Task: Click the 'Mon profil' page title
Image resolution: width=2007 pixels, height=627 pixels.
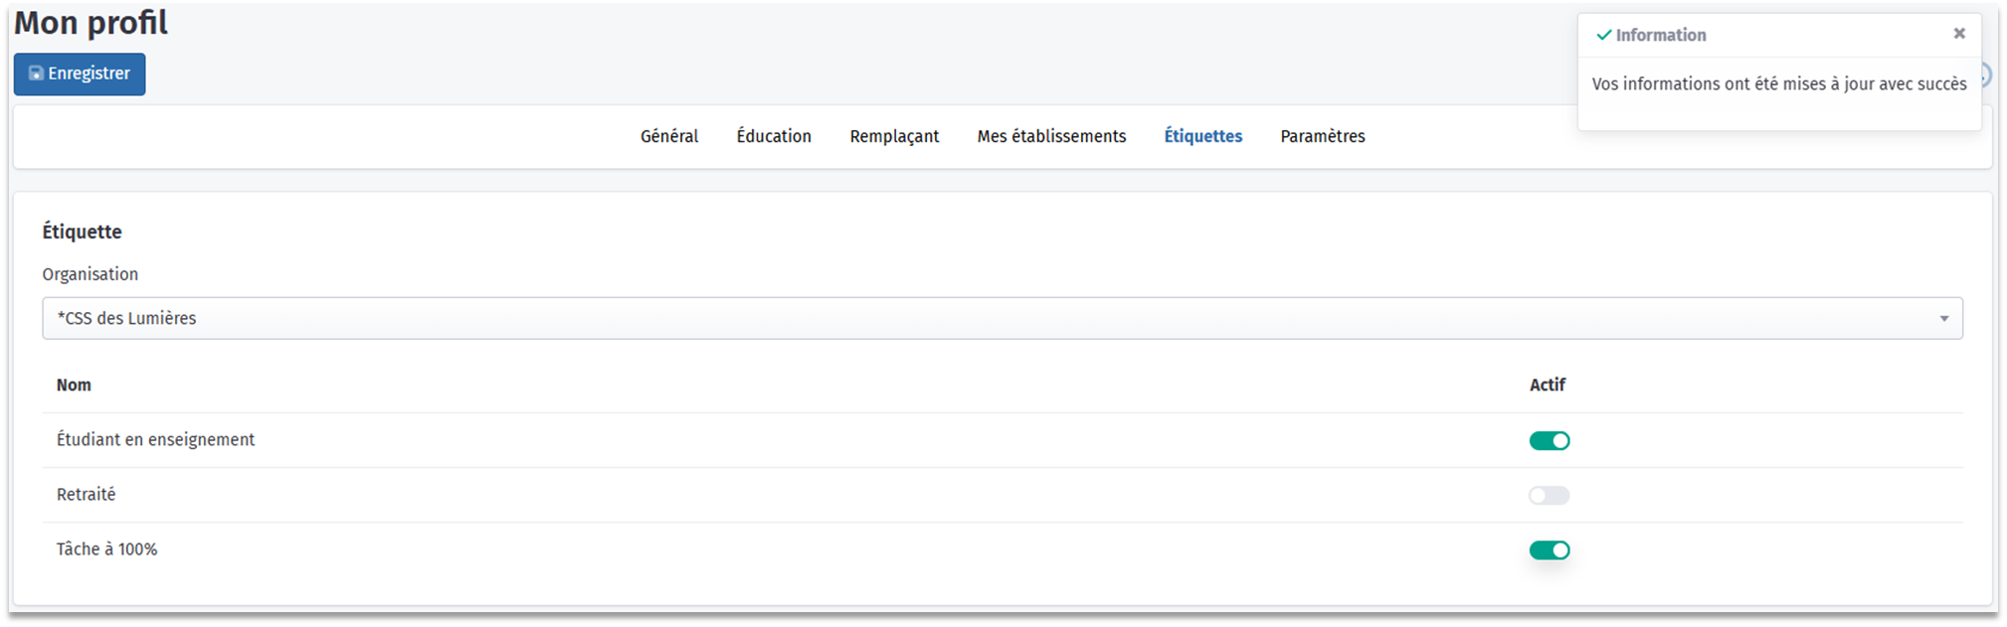Action: tap(91, 22)
